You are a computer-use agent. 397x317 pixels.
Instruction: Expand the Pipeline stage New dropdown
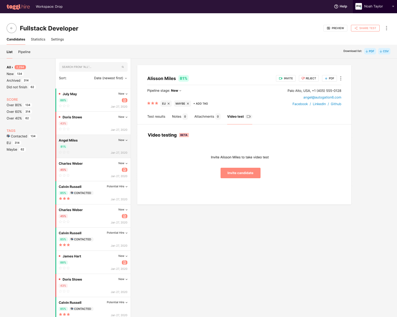176,90
